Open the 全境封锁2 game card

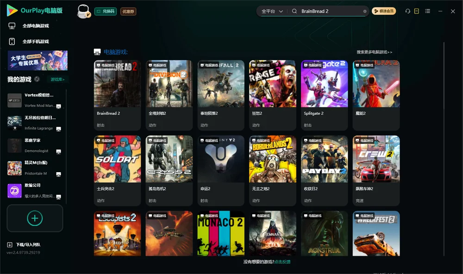pyautogui.click(x=169, y=95)
